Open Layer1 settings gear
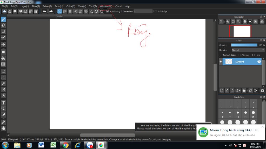Viewport: 266px width, 149px height. click(x=259, y=62)
